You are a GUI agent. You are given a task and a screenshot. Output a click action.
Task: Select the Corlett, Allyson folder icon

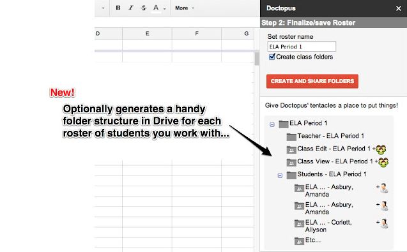point(299,223)
